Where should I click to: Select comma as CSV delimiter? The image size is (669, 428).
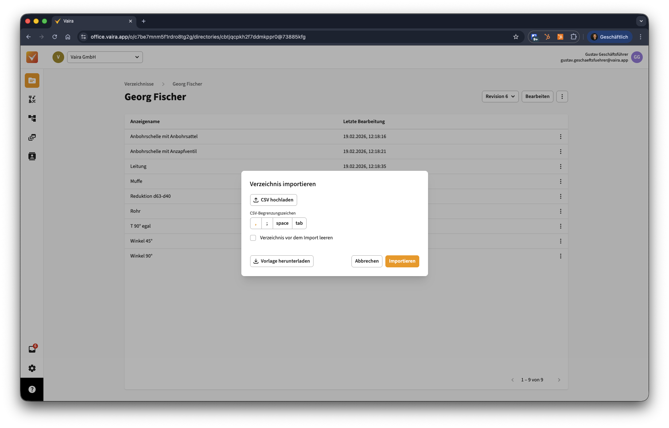pyautogui.click(x=256, y=223)
